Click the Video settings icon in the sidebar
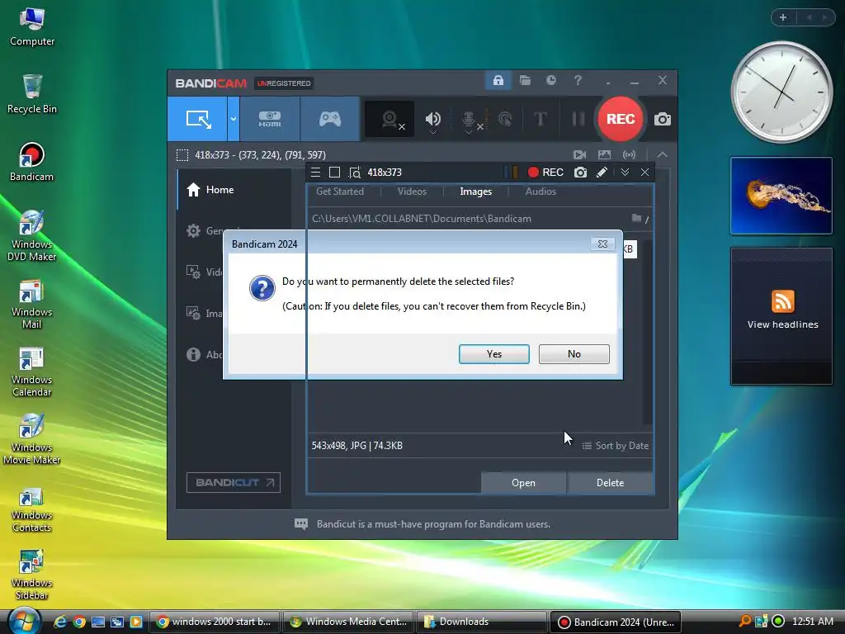The image size is (845, 634). click(x=193, y=272)
